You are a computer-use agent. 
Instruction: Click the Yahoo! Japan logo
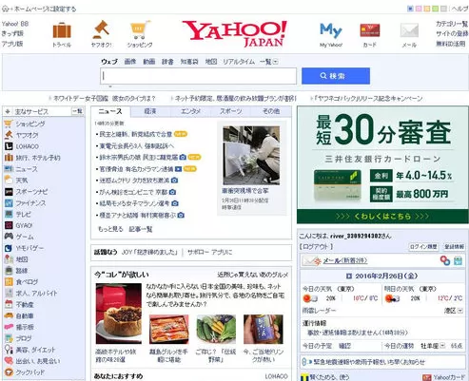tap(234, 34)
